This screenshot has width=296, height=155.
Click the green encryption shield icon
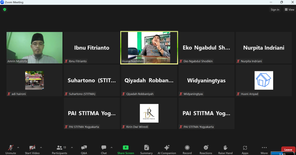4,10
